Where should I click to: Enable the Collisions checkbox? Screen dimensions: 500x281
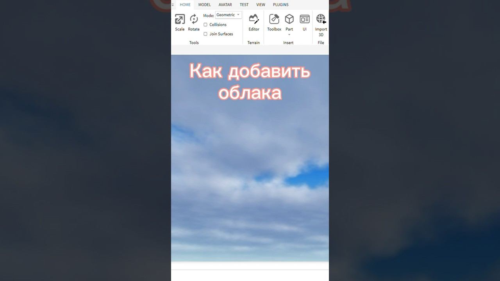coord(205,25)
